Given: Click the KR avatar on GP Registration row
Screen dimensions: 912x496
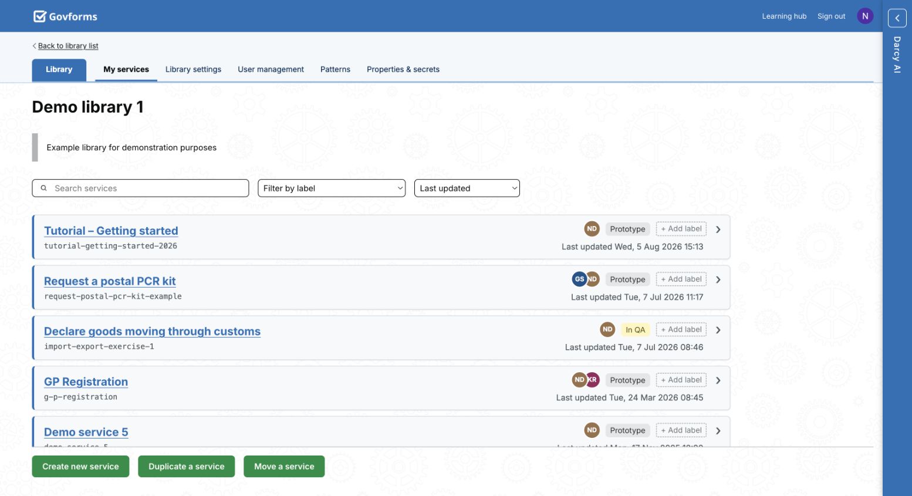Looking at the screenshot, I should pyautogui.click(x=593, y=380).
